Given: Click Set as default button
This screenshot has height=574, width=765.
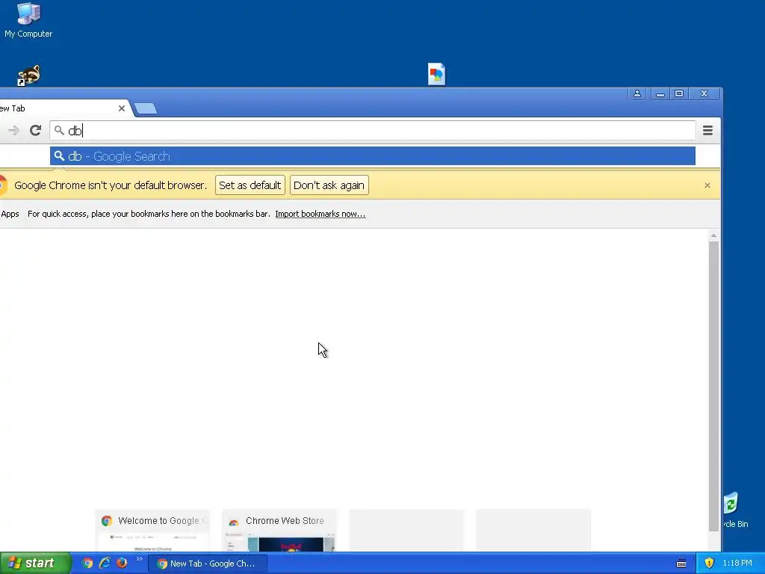Looking at the screenshot, I should pos(250,185).
